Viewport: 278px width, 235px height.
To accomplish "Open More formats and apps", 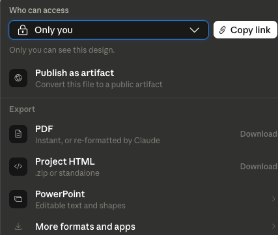I will (x=139, y=227).
